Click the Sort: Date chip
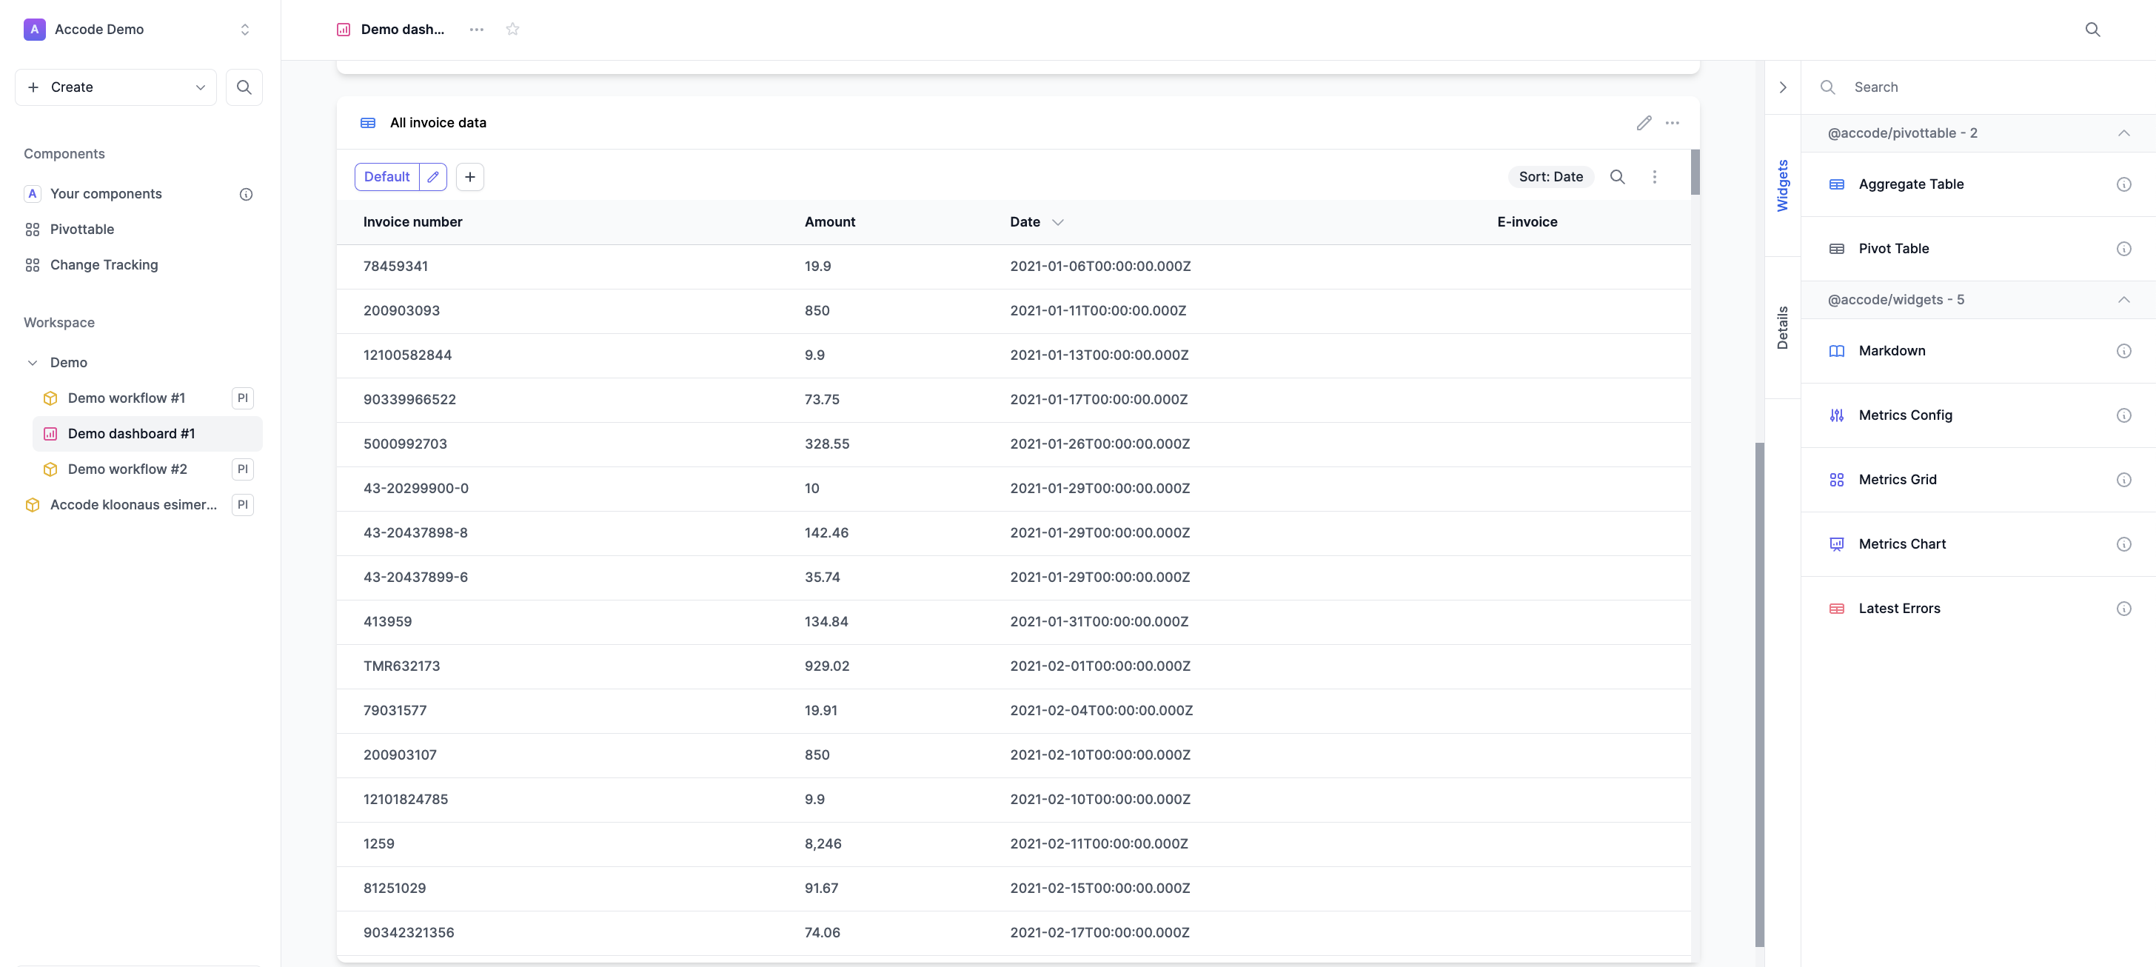The width and height of the screenshot is (2156, 967). 1550,177
